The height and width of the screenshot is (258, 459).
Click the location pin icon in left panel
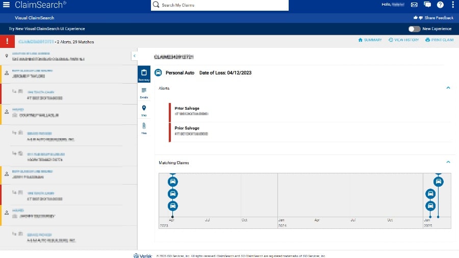pos(7,56)
